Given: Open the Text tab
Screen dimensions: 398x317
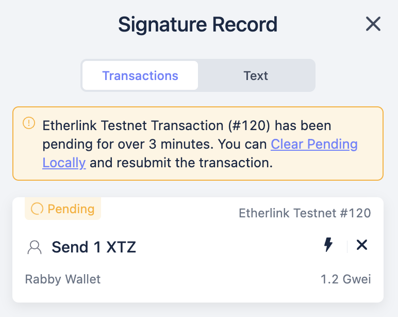Looking at the screenshot, I should point(256,76).
